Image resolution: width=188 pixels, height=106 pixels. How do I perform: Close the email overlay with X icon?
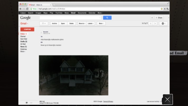(167, 99)
